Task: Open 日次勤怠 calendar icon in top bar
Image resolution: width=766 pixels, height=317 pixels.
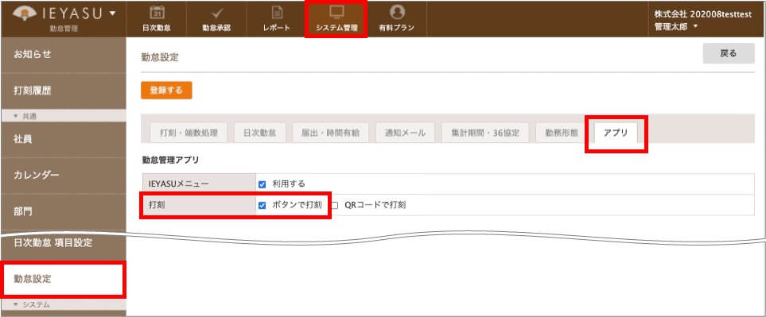Action: click(x=157, y=12)
